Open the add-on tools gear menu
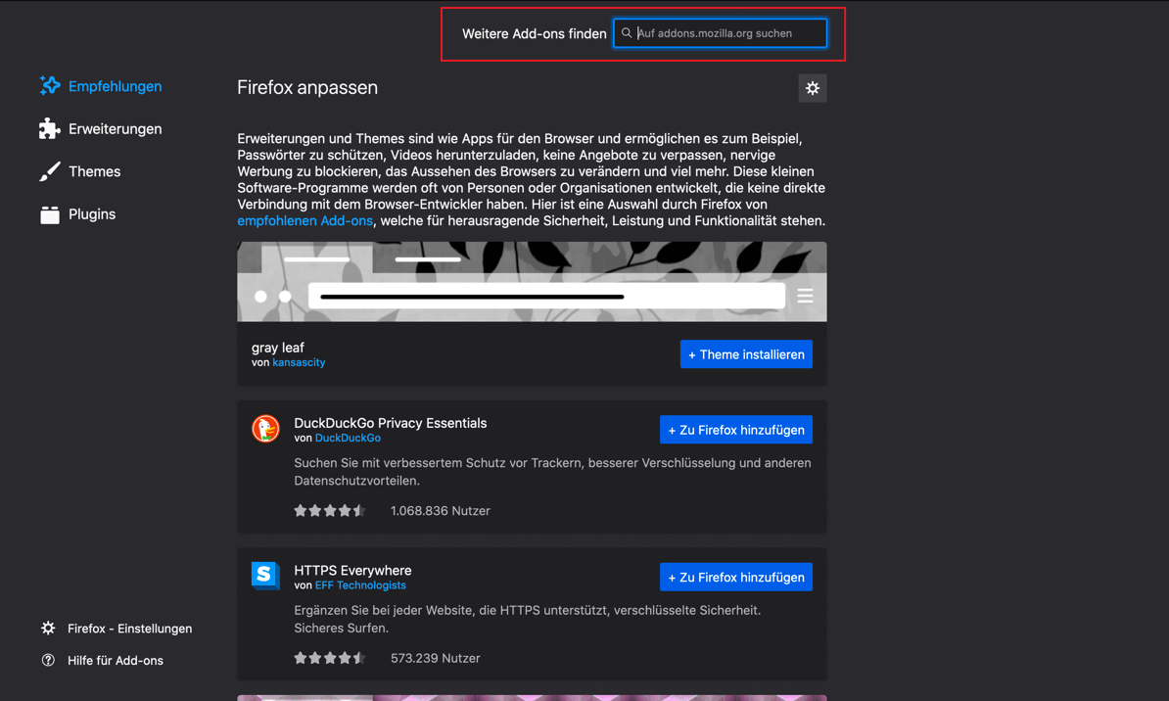This screenshot has width=1169, height=701. point(812,88)
